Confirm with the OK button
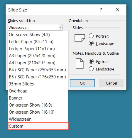 (82, 83)
